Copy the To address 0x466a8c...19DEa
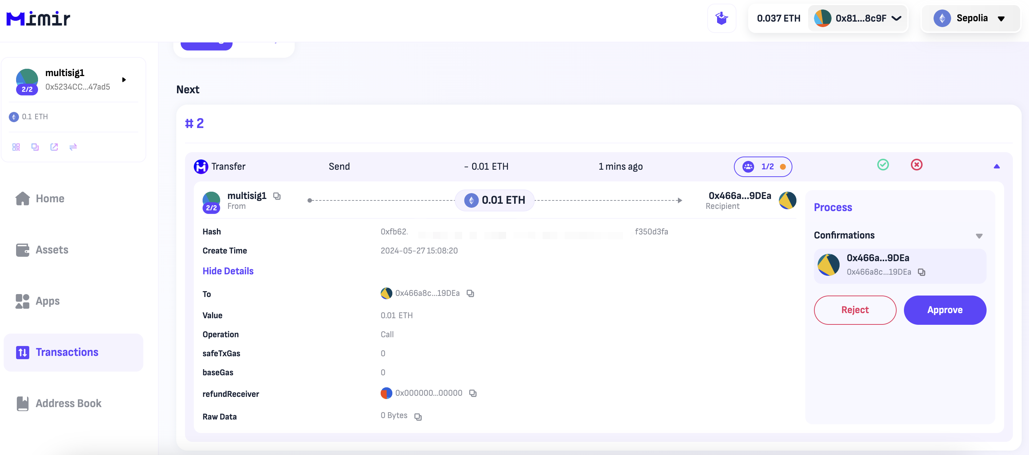Viewport: 1029px width, 455px height. (470, 294)
